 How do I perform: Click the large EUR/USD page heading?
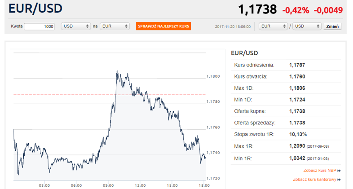pos(35,9)
